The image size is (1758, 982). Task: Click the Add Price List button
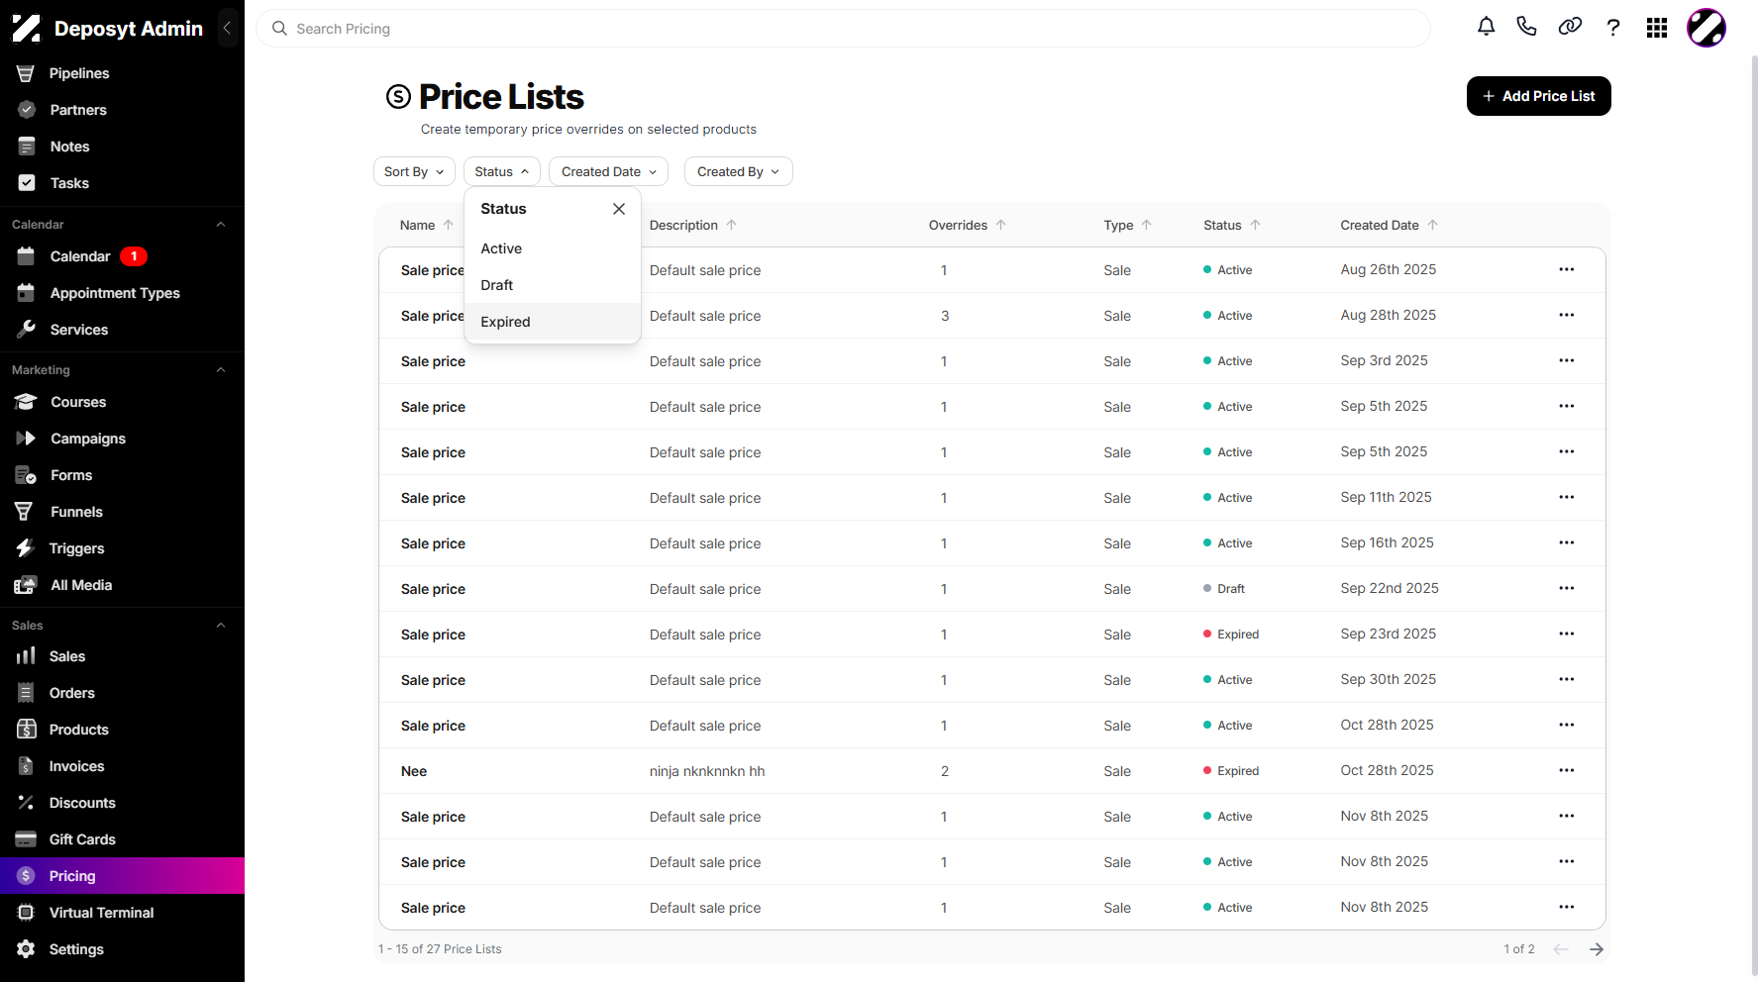click(x=1538, y=96)
